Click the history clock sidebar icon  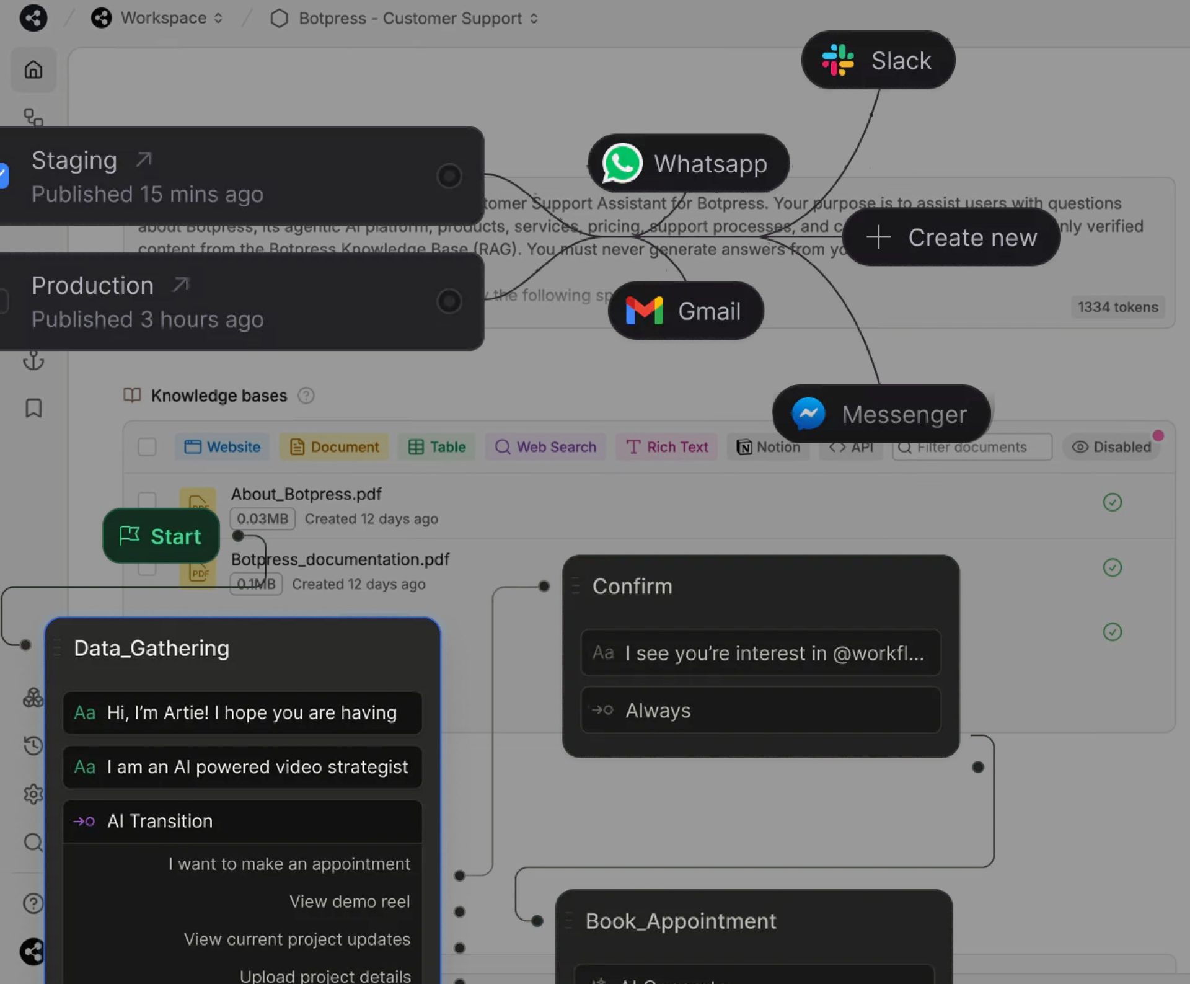[x=33, y=745]
